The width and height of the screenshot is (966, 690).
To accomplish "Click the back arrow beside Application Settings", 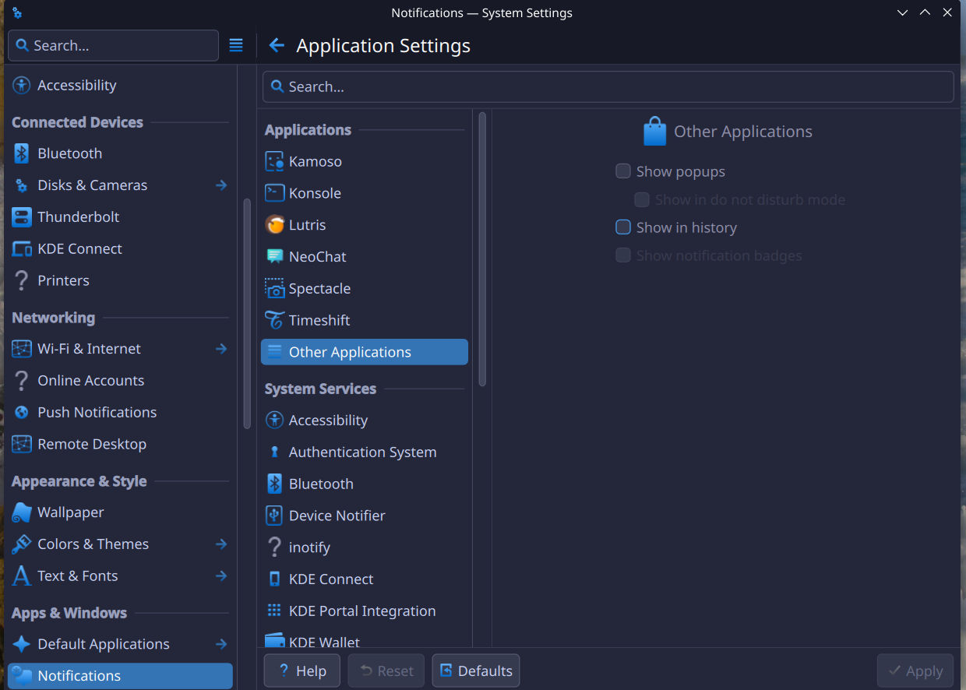I will pyautogui.click(x=277, y=46).
